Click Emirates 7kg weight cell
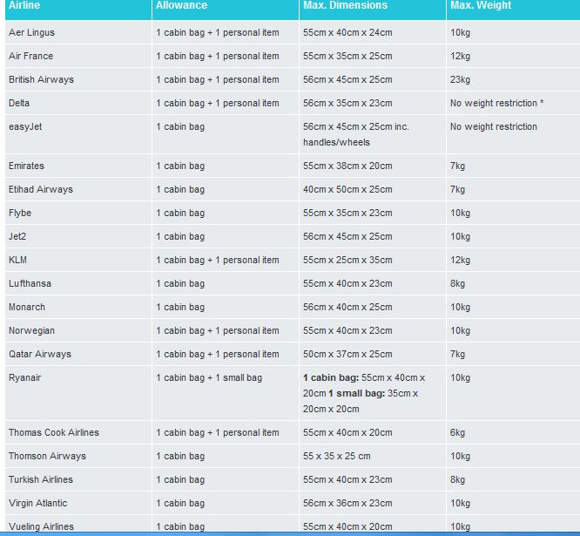The image size is (580, 536). pos(514,166)
